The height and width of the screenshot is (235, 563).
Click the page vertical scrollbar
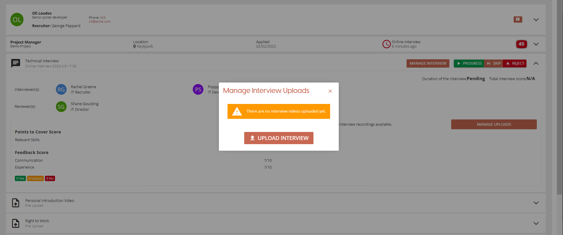tap(559, 98)
